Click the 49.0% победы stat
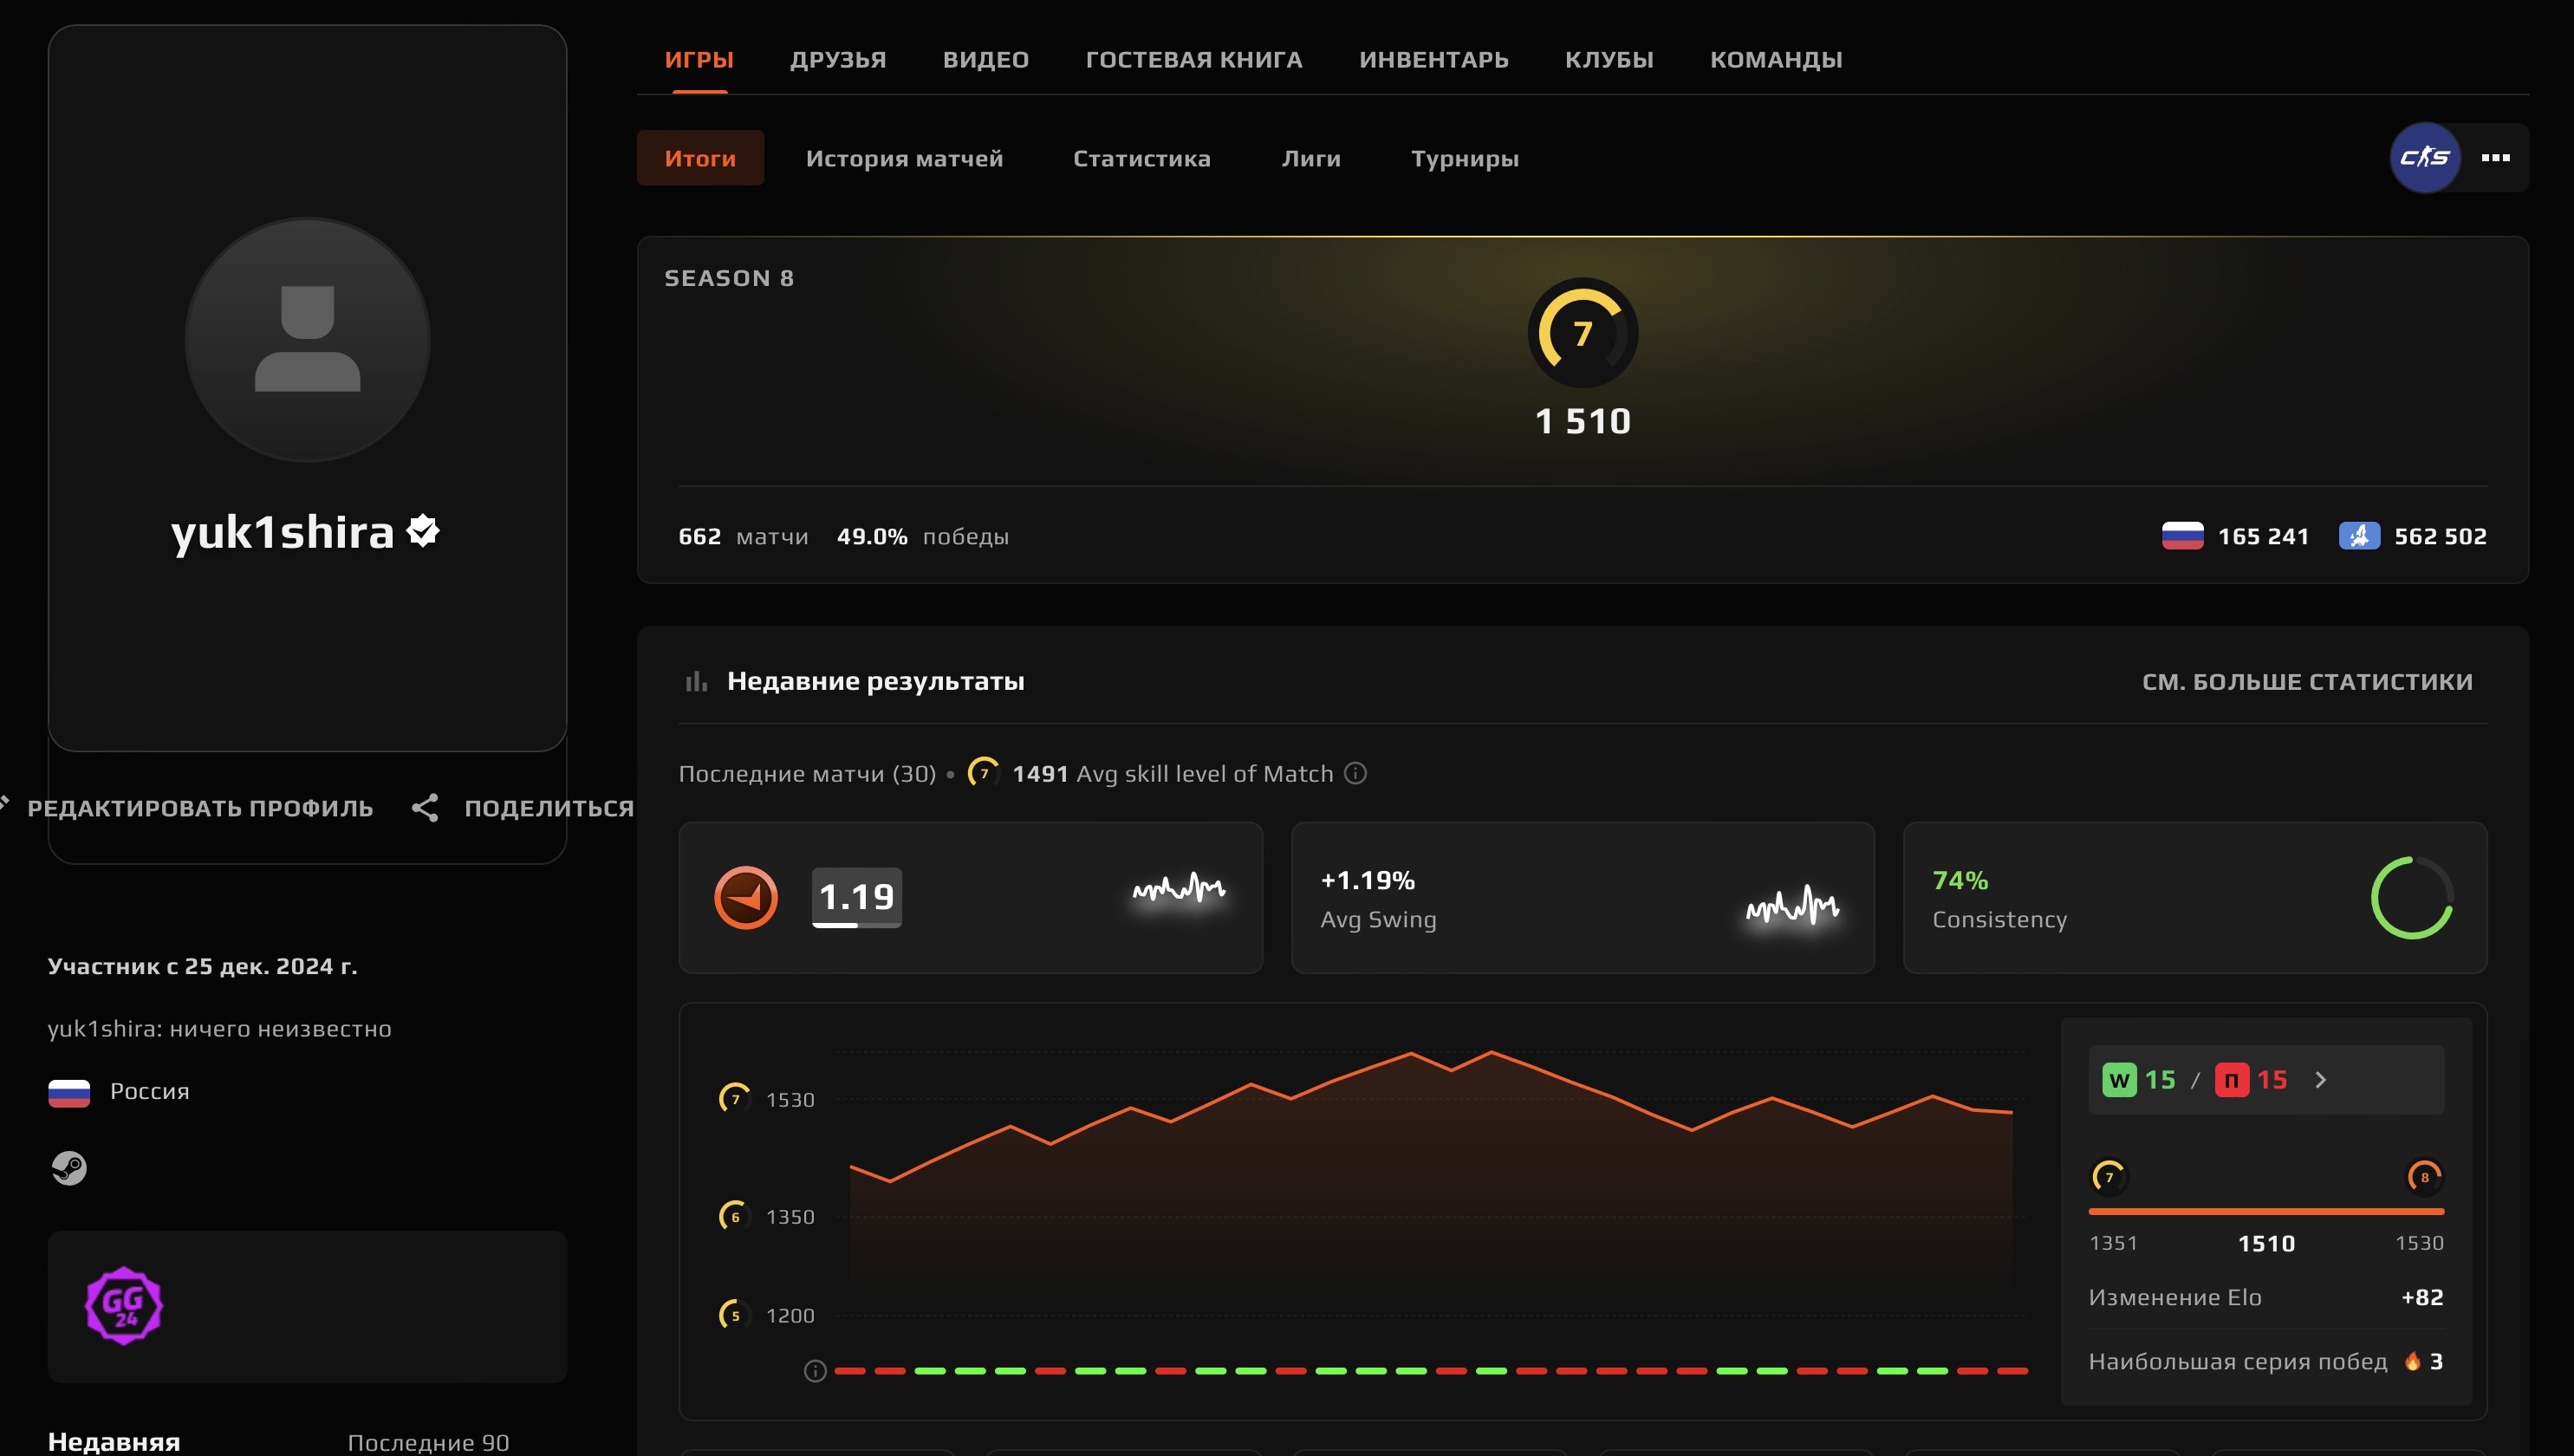 (923, 536)
